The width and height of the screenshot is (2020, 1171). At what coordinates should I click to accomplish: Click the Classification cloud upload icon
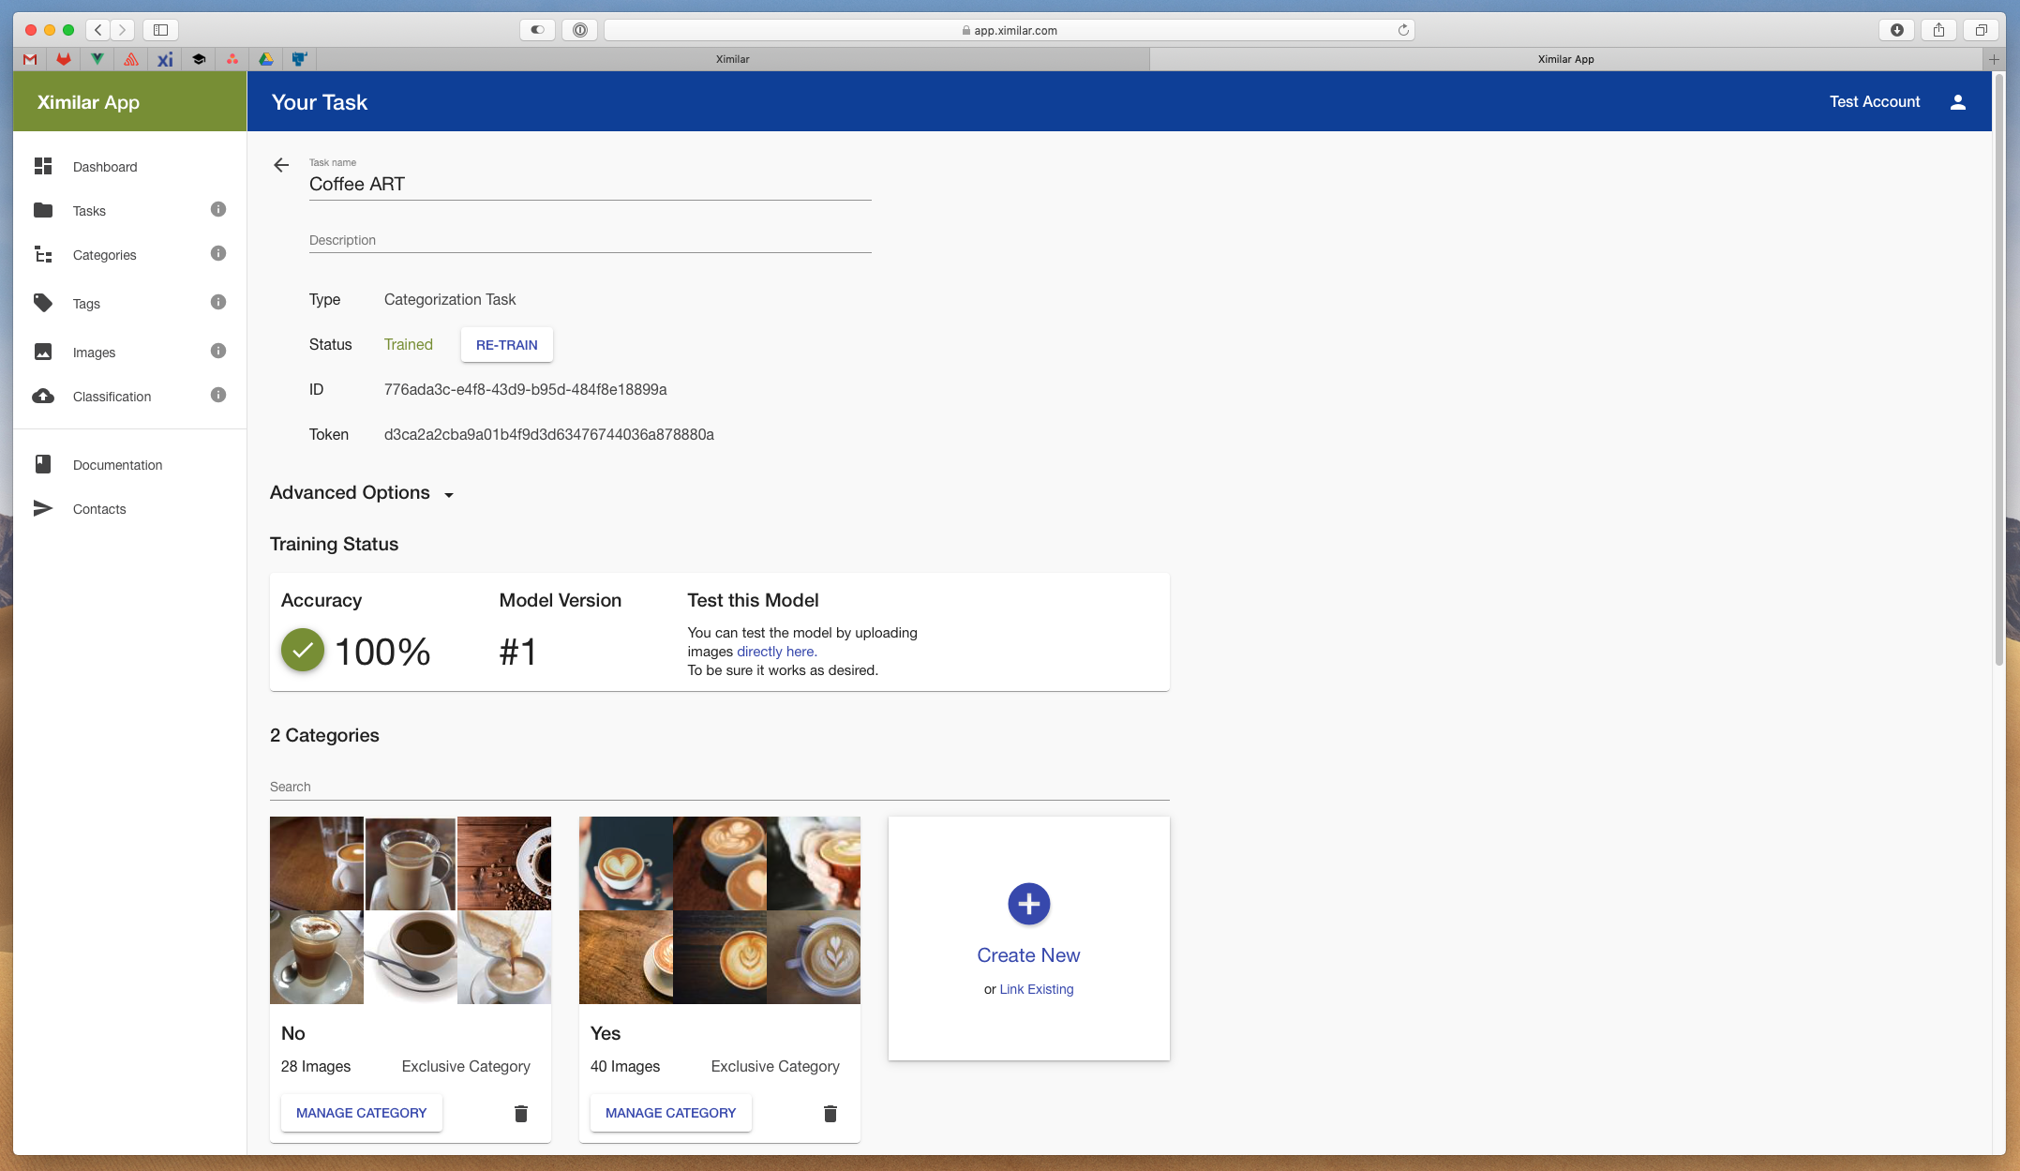43,397
